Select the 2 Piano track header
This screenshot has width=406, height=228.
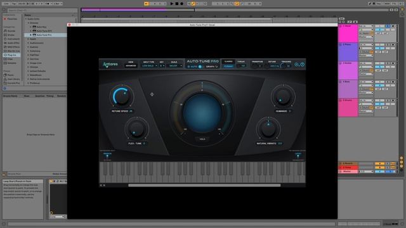coord(348,52)
